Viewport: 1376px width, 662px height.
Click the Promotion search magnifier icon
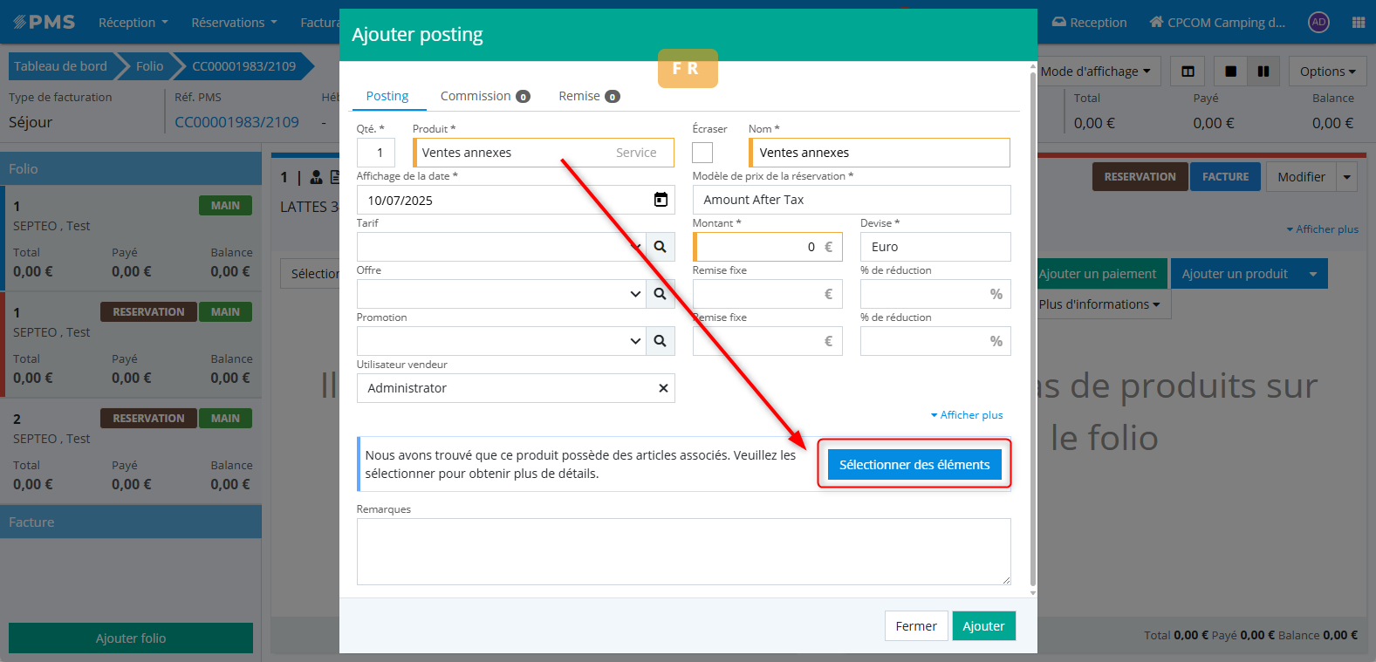[661, 341]
